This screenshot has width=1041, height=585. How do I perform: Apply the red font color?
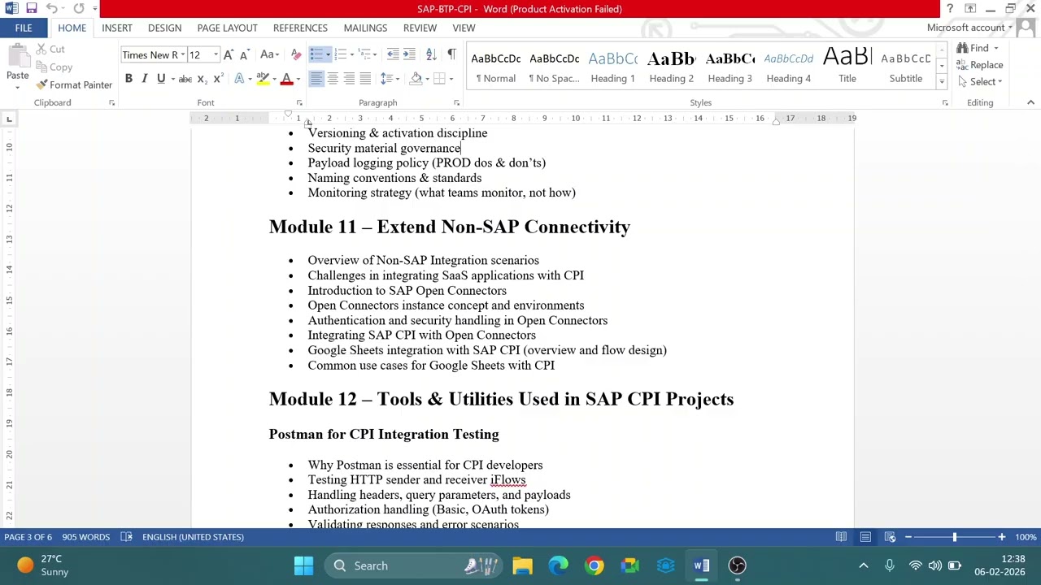286,79
